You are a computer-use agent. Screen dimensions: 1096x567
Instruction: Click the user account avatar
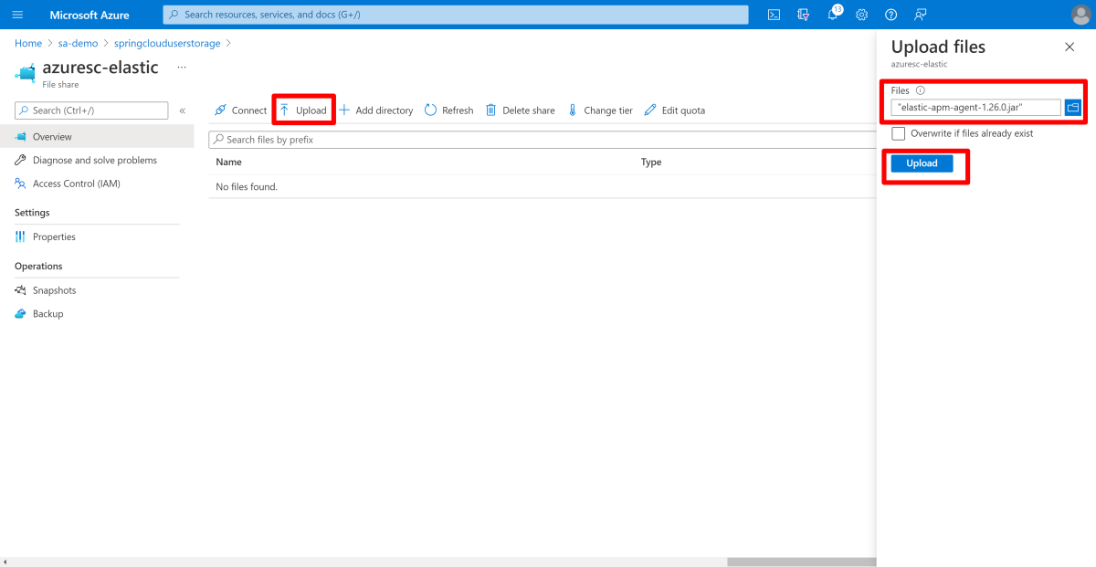tap(1080, 15)
